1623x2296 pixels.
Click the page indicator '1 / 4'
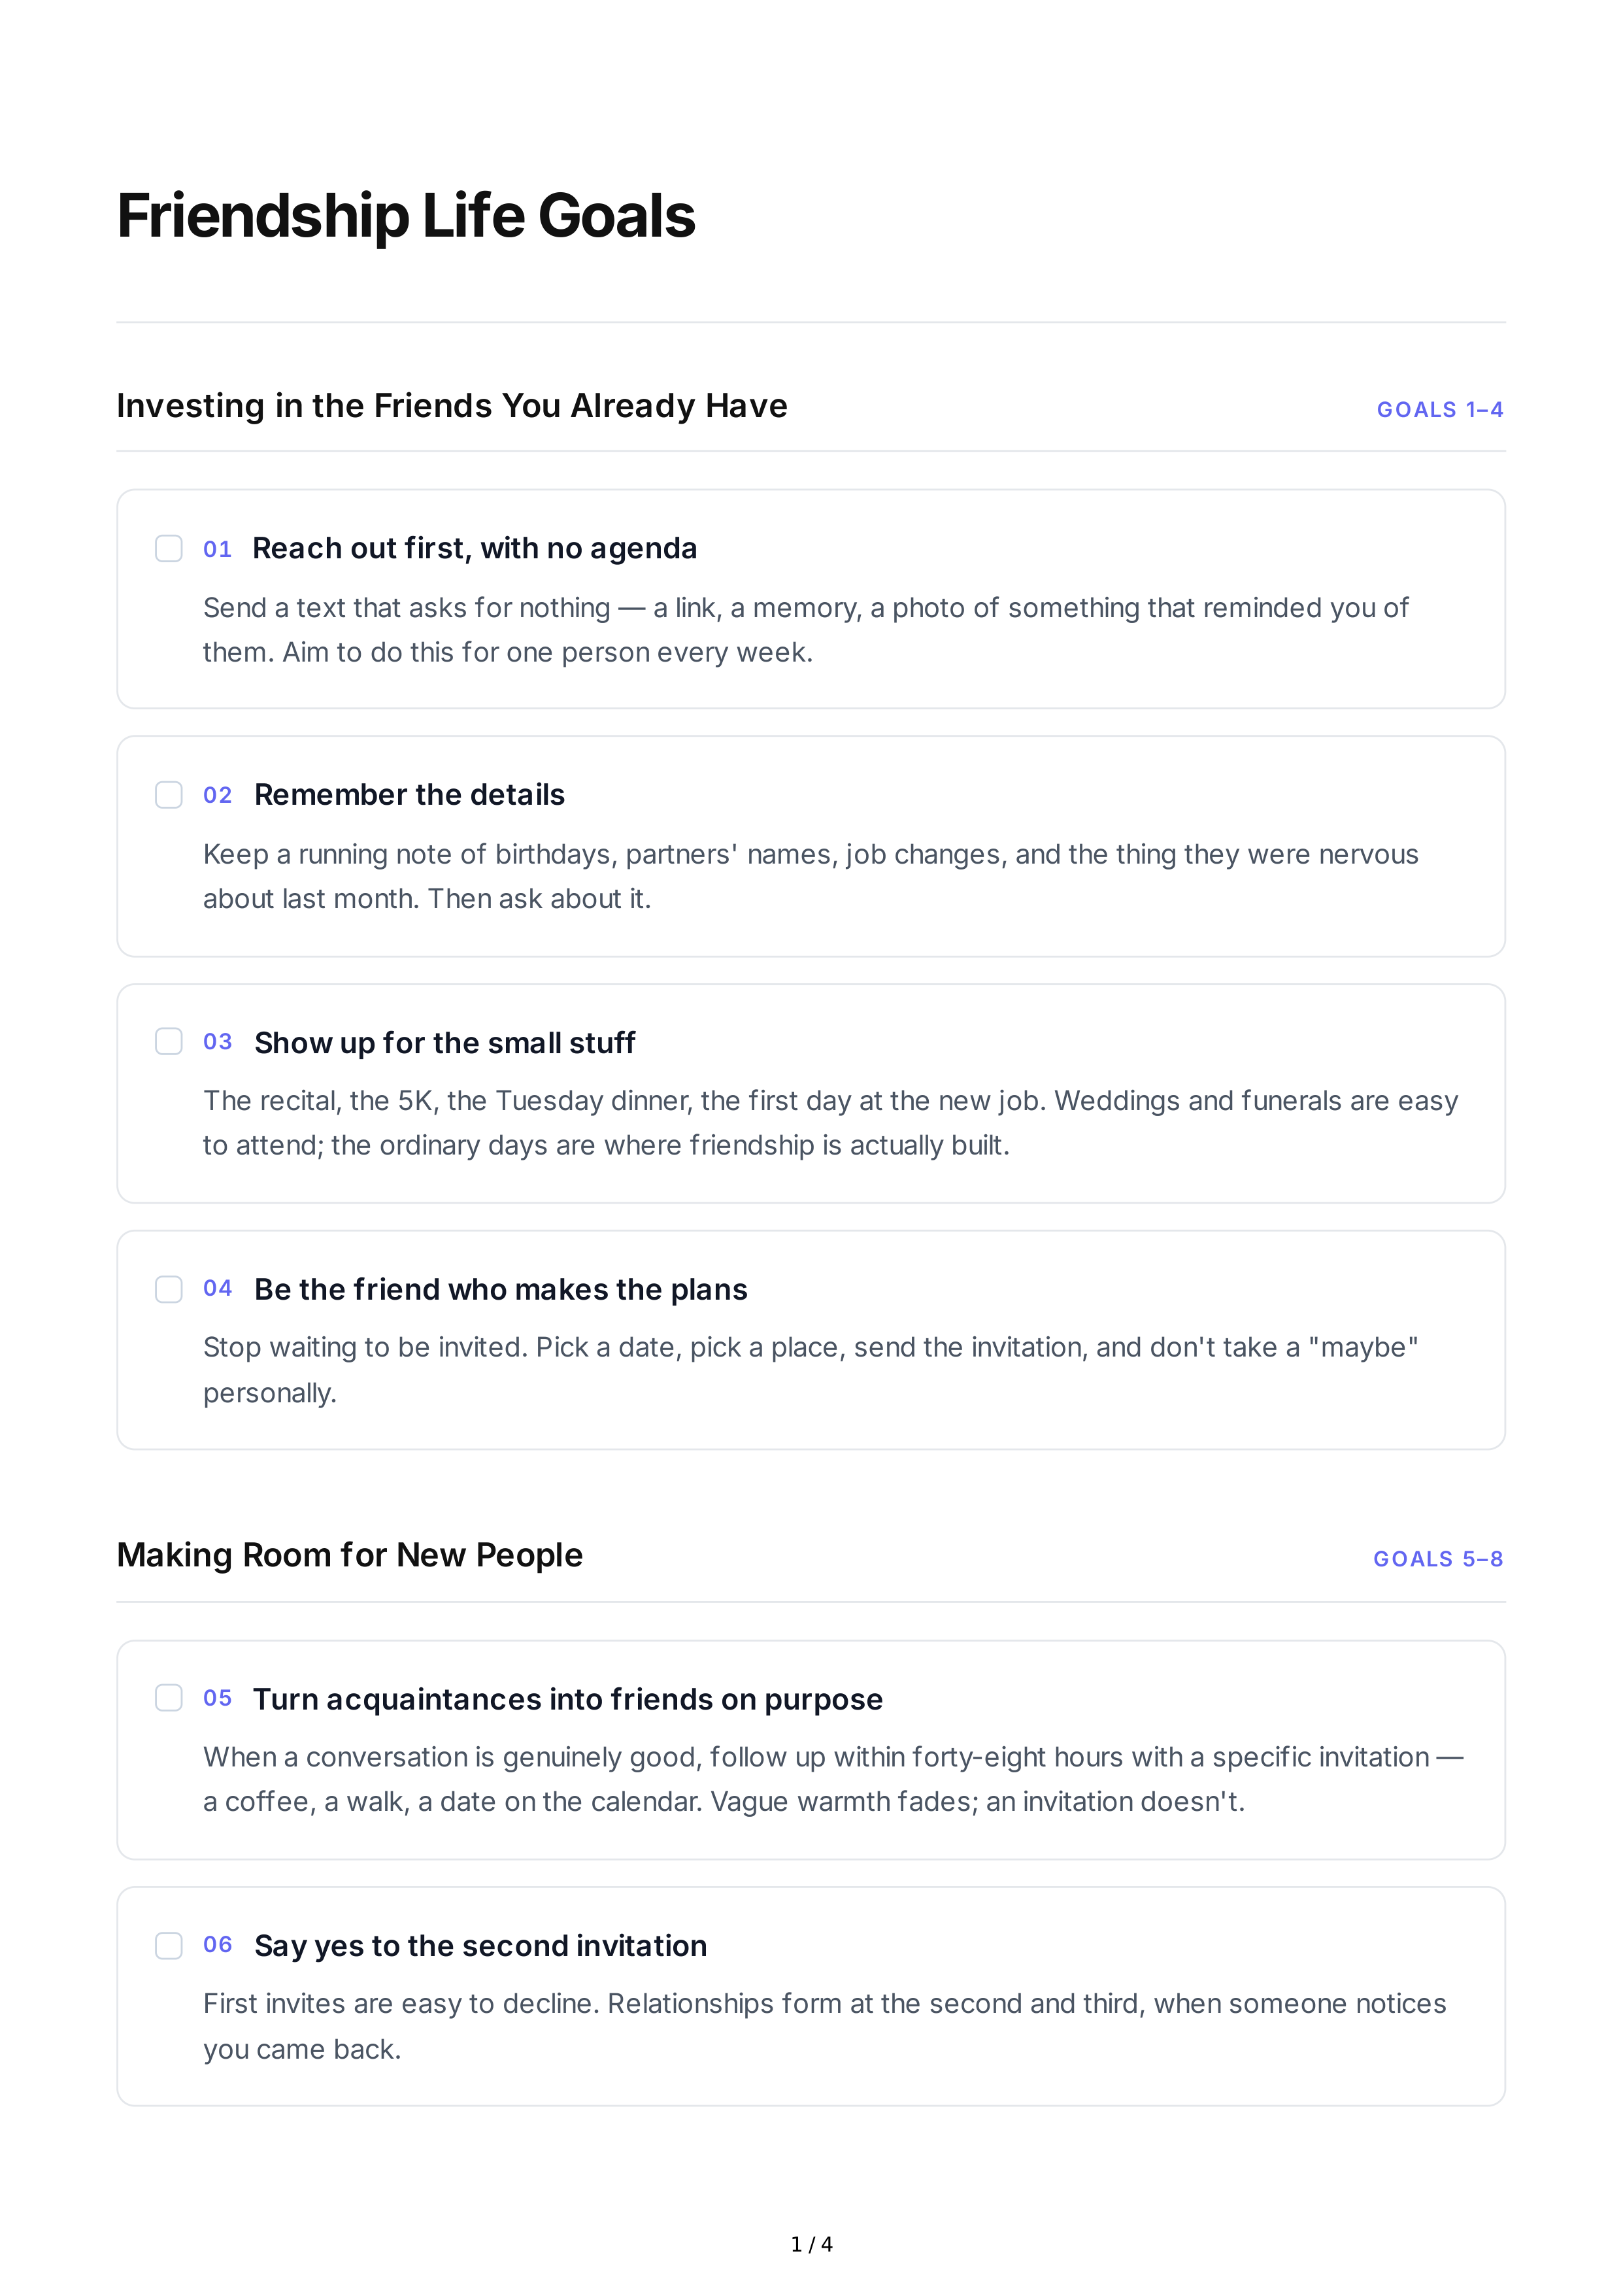[x=812, y=2244]
